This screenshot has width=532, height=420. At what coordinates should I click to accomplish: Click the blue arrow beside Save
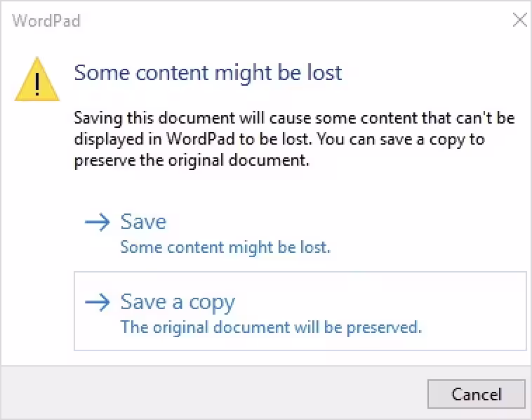coord(97,223)
